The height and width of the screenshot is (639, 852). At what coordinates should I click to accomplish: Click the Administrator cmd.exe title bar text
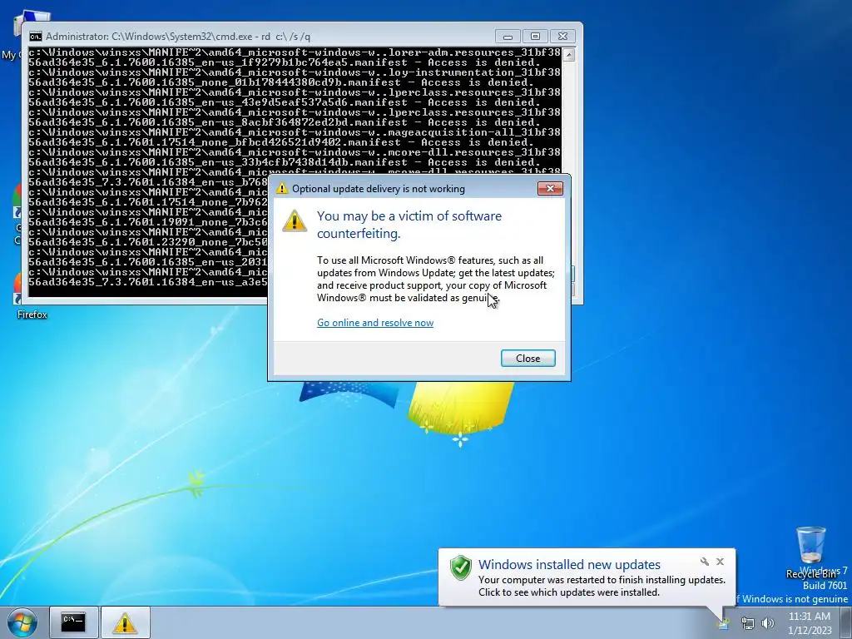click(178, 37)
